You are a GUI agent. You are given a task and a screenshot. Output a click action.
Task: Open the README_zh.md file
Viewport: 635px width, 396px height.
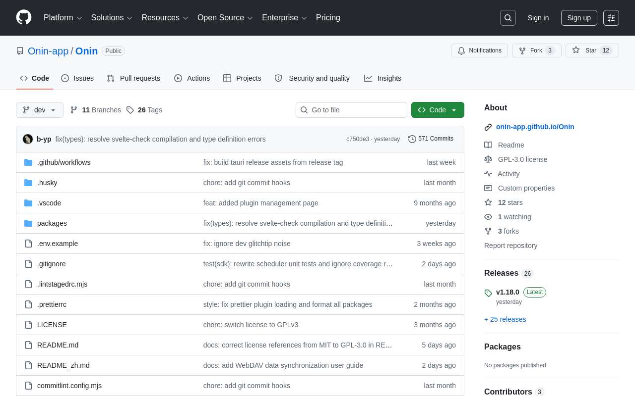[63, 365]
